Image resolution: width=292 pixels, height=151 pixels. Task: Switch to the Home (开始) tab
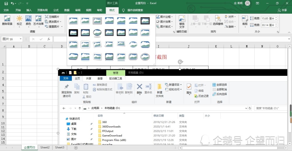point(18,10)
